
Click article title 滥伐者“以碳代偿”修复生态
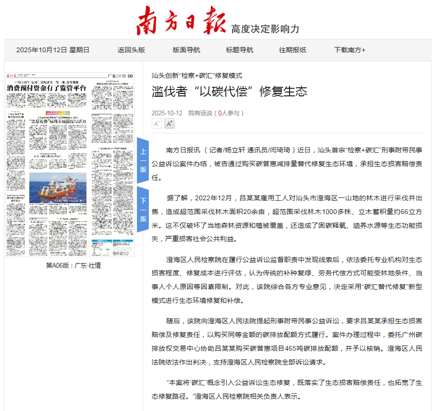229,92
